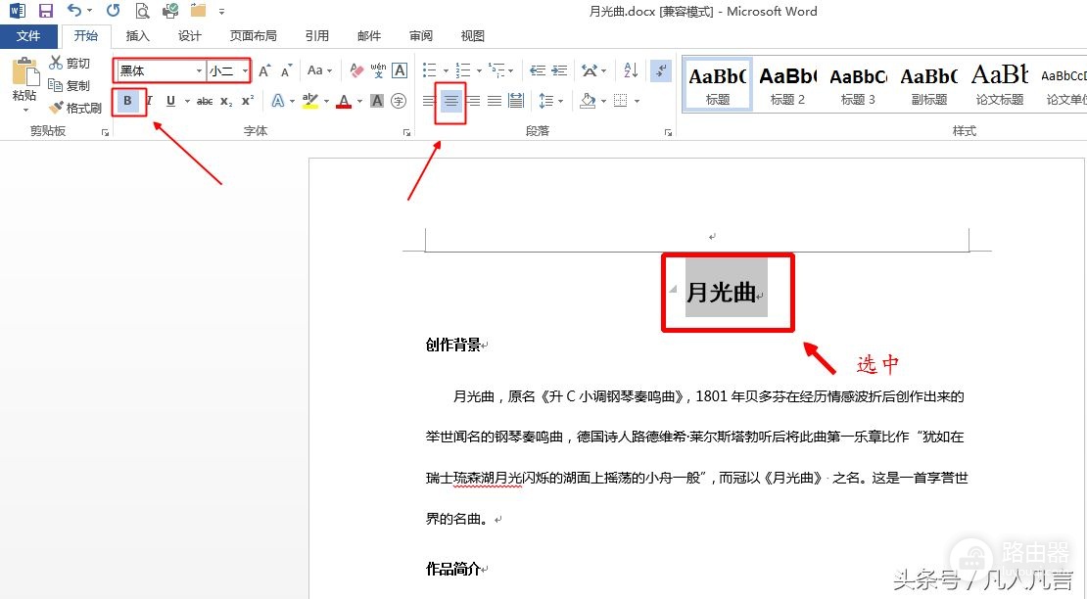
Task: Click the 剪切 cut button
Action: (70, 63)
